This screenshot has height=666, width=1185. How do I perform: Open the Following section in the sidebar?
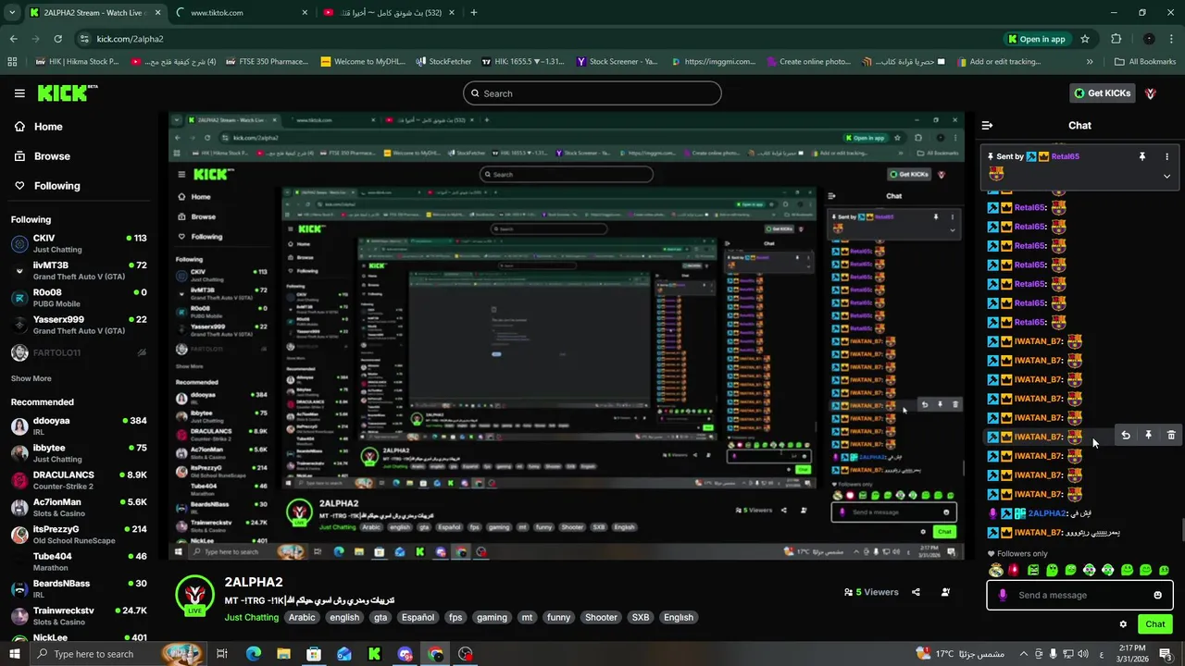[56, 186]
